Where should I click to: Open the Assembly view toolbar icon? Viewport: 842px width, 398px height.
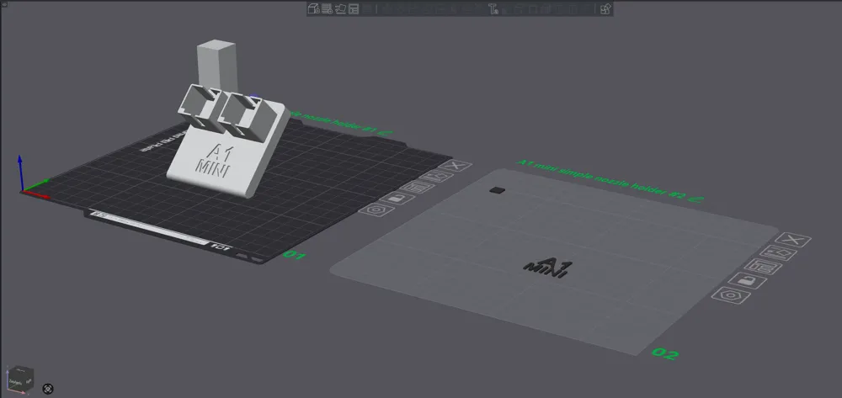pos(605,8)
